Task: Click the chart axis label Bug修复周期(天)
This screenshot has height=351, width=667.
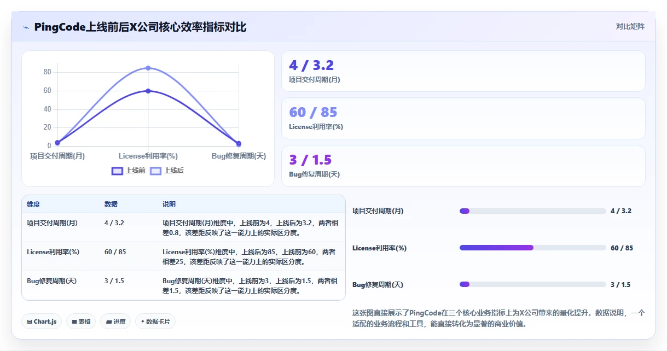Action: [239, 156]
